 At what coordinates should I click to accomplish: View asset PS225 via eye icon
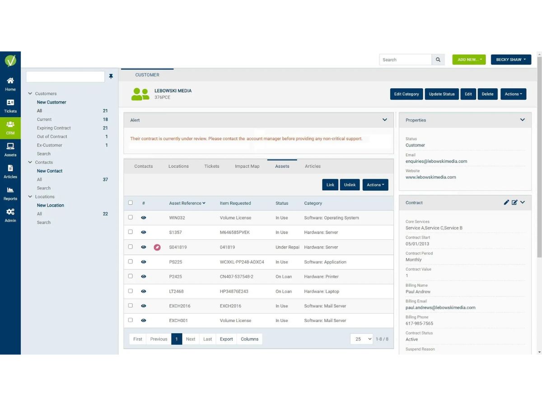click(144, 262)
